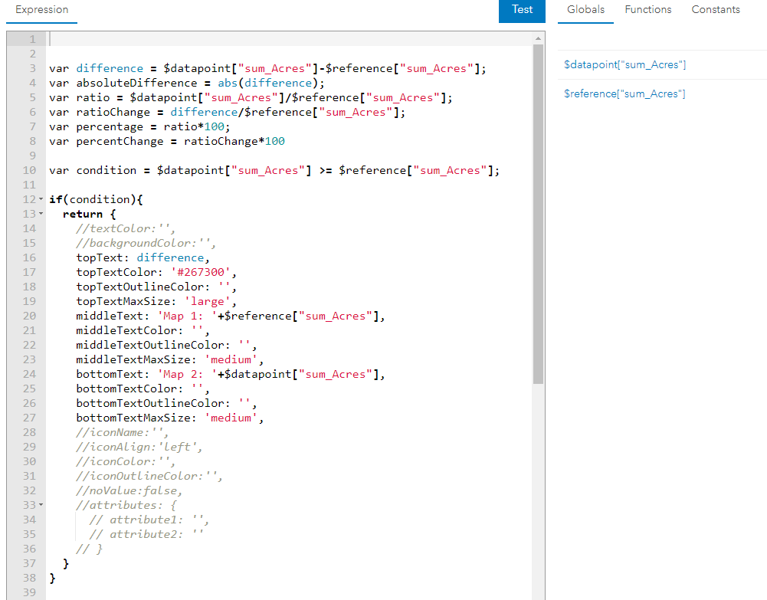The width and height of the screenshot is (767, 600).
Task: Open the Constants tab
Action: point(715,10)
